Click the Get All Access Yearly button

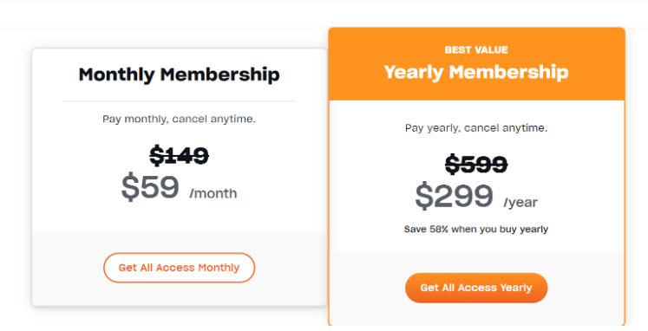click(x=476, y=288)
